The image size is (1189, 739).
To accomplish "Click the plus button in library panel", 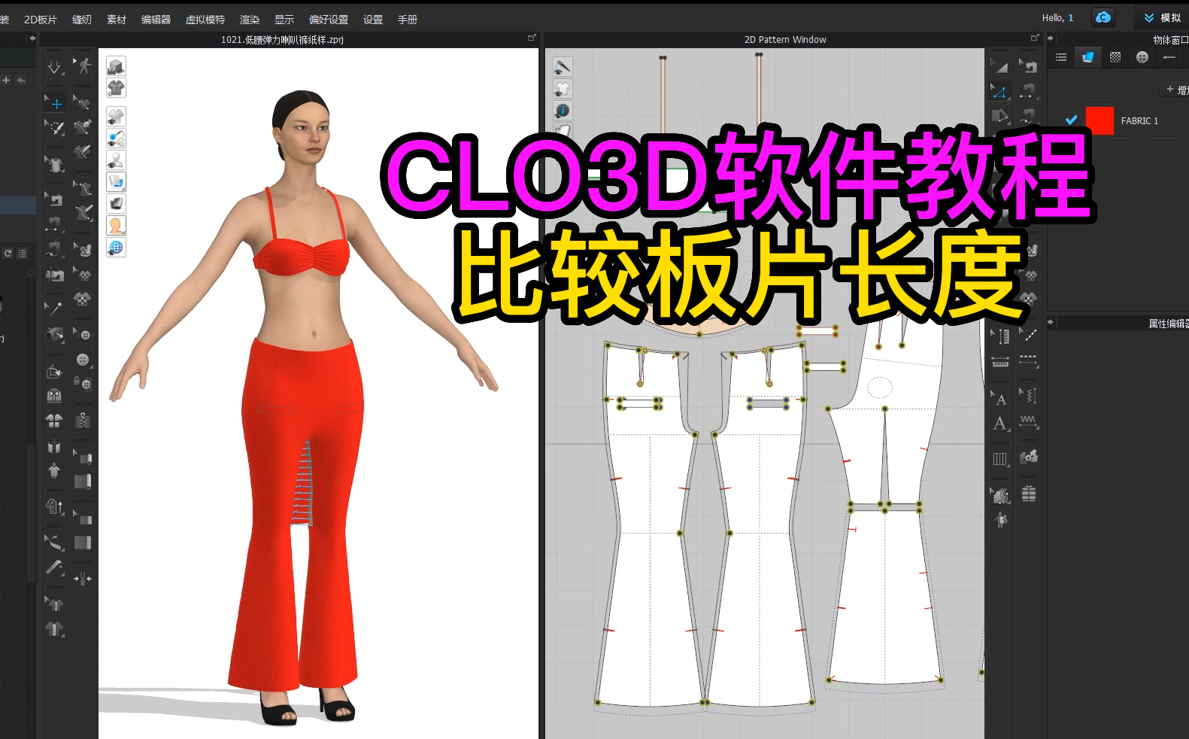I will click(x=6, y=80).
